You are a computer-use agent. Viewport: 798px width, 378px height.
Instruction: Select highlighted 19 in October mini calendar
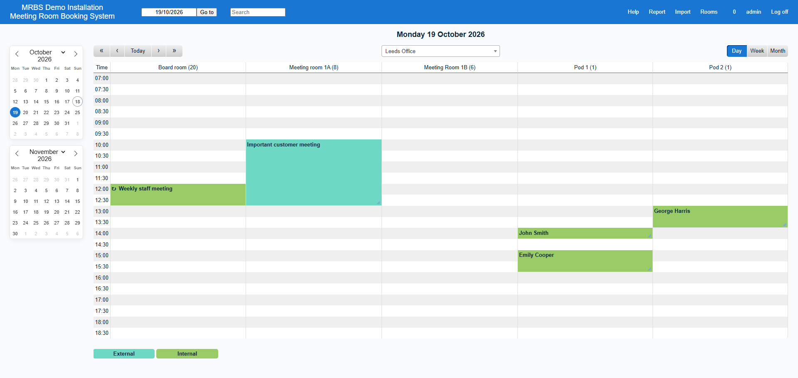pos(15,112)
